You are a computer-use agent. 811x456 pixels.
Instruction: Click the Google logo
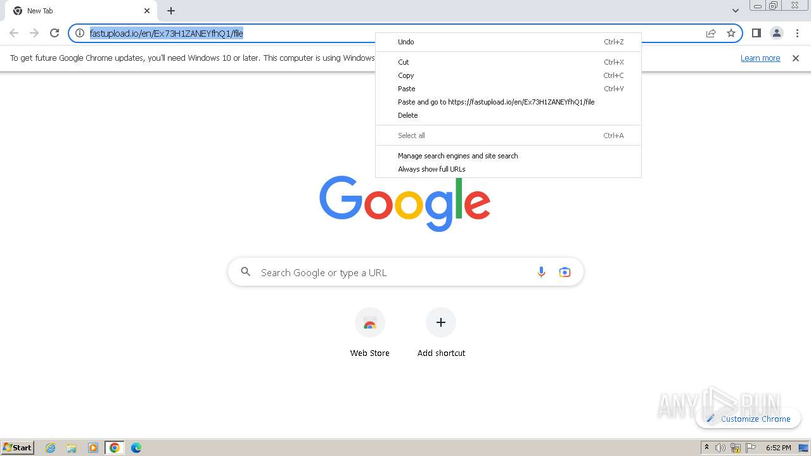tap(405, 203)
